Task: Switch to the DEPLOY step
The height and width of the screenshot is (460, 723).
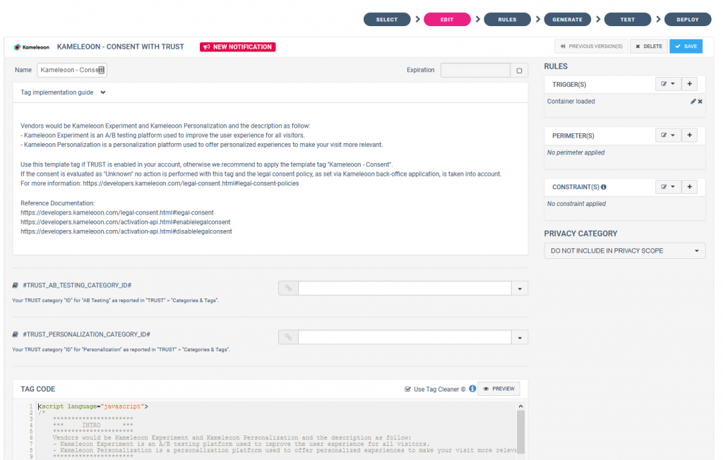Action: (687, 19)
